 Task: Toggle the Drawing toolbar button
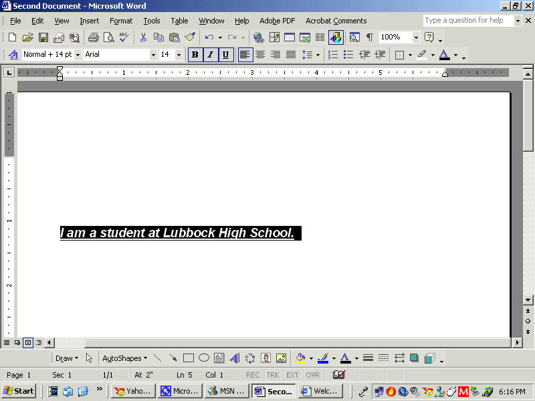point(336,37)
